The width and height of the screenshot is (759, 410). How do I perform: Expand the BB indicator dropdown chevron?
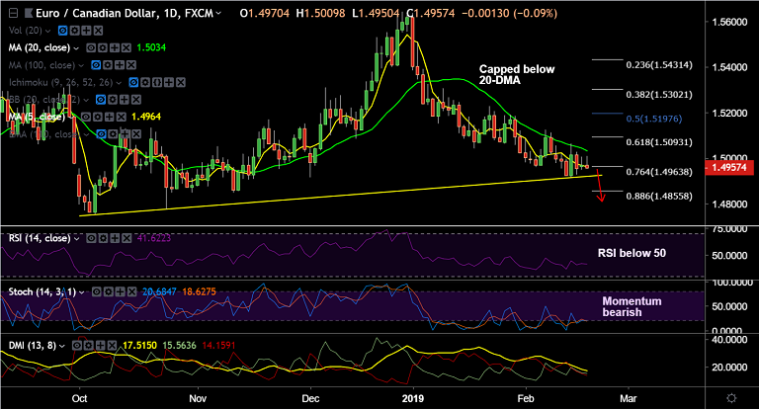(x=86, y=100)
